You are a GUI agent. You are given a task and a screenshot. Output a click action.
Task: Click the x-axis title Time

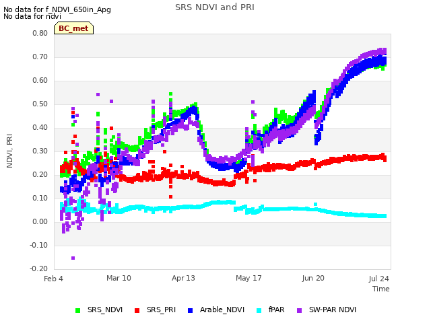pos(381,289)
